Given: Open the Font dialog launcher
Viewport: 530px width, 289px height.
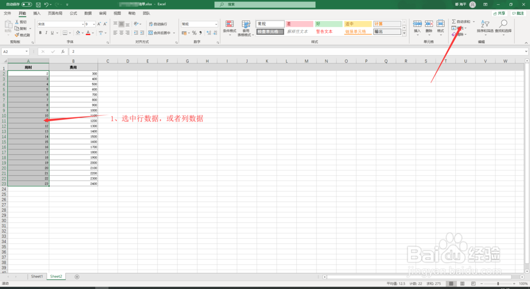Looking at the screenshot, I should (108, 42).
